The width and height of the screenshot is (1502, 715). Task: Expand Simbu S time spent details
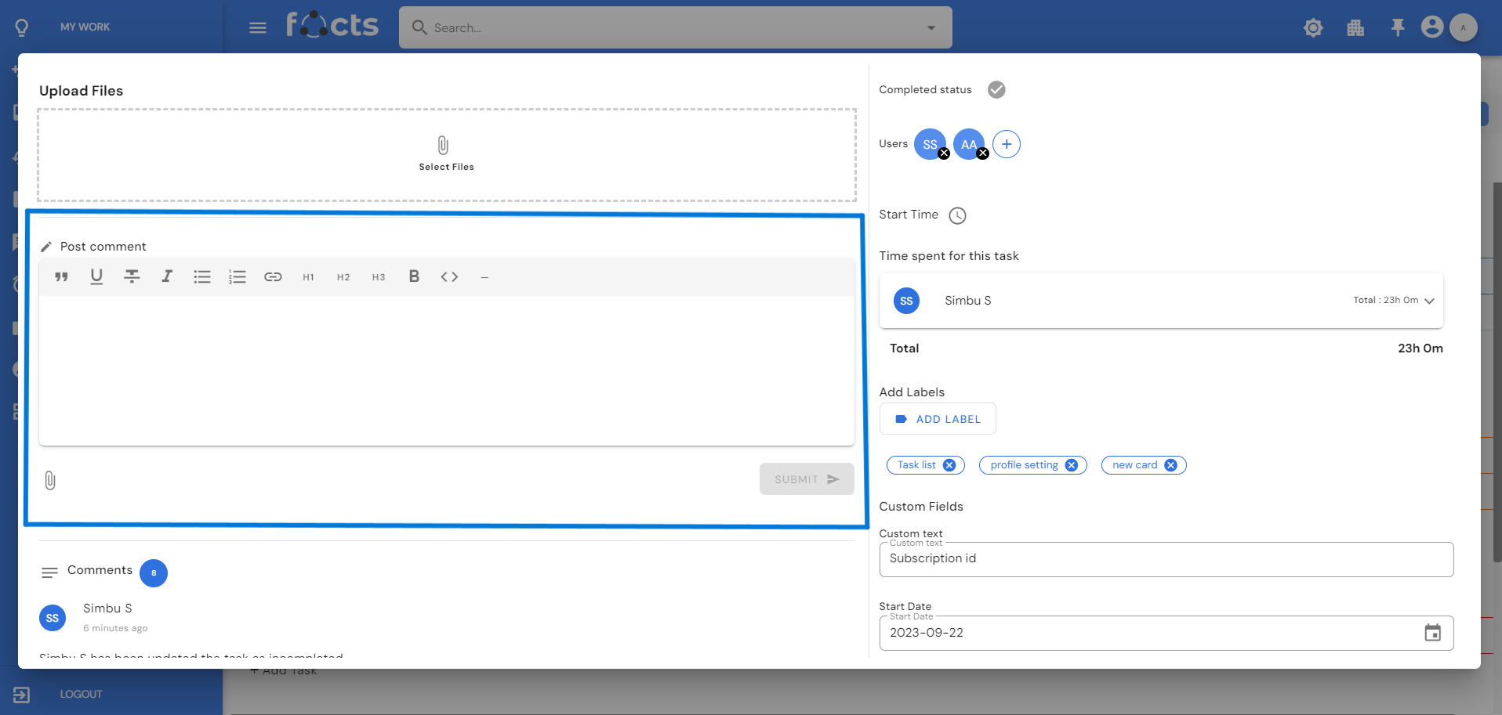(x=1429, y=301)
